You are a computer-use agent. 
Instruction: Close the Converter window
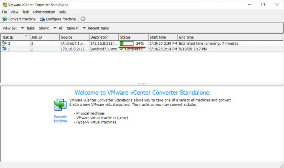[x=277, y=5]
